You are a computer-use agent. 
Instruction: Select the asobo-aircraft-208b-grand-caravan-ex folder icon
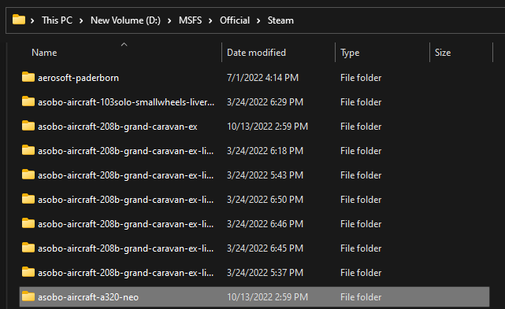coord(28,126)
